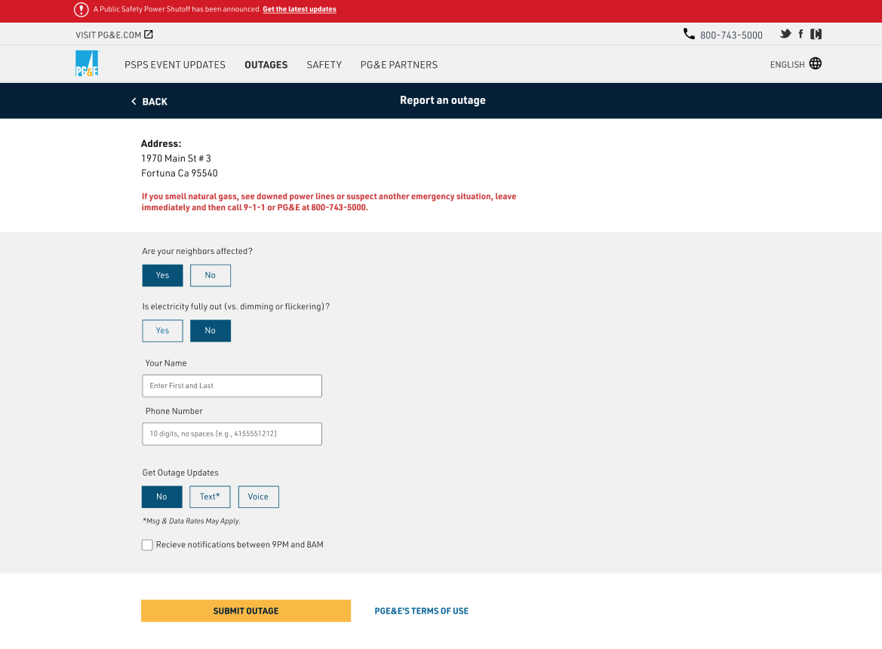This screenshot has width=882, height=649.
Task: Select No for electricity fully out
Action: click(x=211, y=330)
